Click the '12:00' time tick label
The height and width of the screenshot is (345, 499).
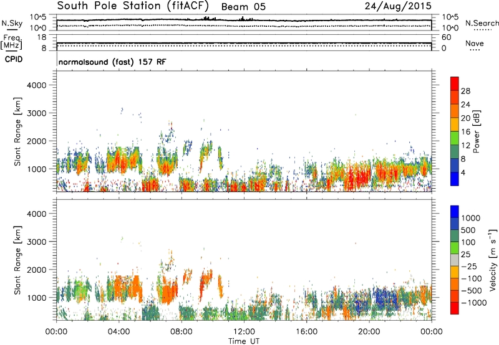tap(244, 332)
